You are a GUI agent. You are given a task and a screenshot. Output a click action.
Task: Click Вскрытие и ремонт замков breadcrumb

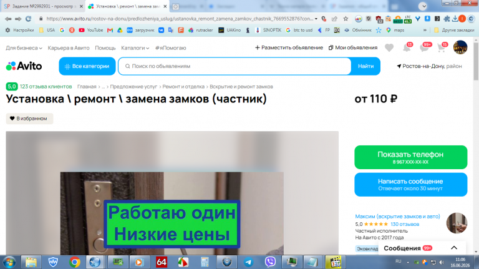pyautogui.click(x=241, y=87)
